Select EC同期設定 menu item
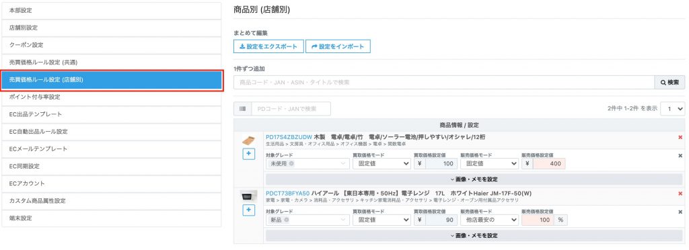Image resolution: width=689 pixels, height=250 pixels. pyautogui.click(x=111, y=166)
